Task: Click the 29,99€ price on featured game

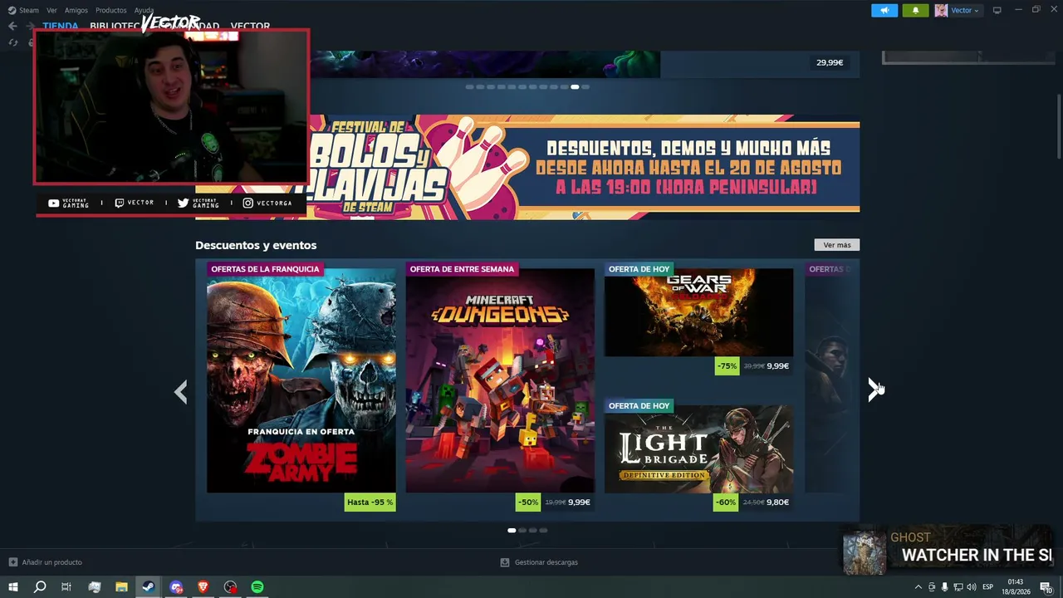Action: (830, 62)
